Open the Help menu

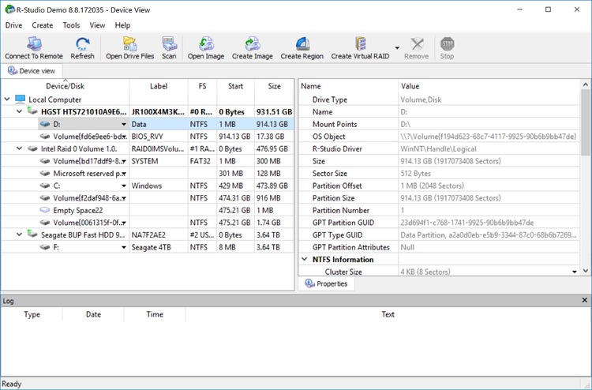(x=122, y=25)
